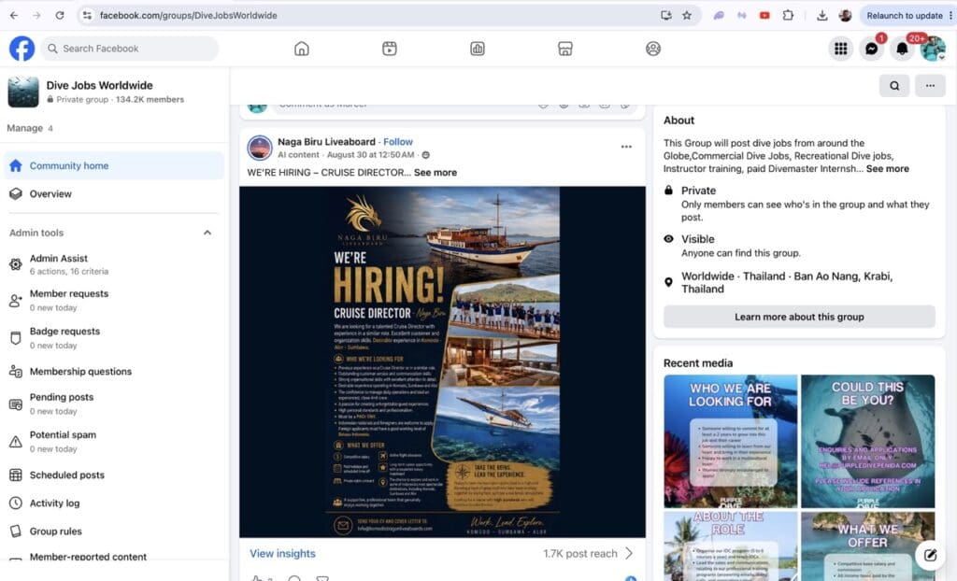Bookmark this page with the star icon
The width and height of the screenshot is (957, 581).
tap(687, 15)
